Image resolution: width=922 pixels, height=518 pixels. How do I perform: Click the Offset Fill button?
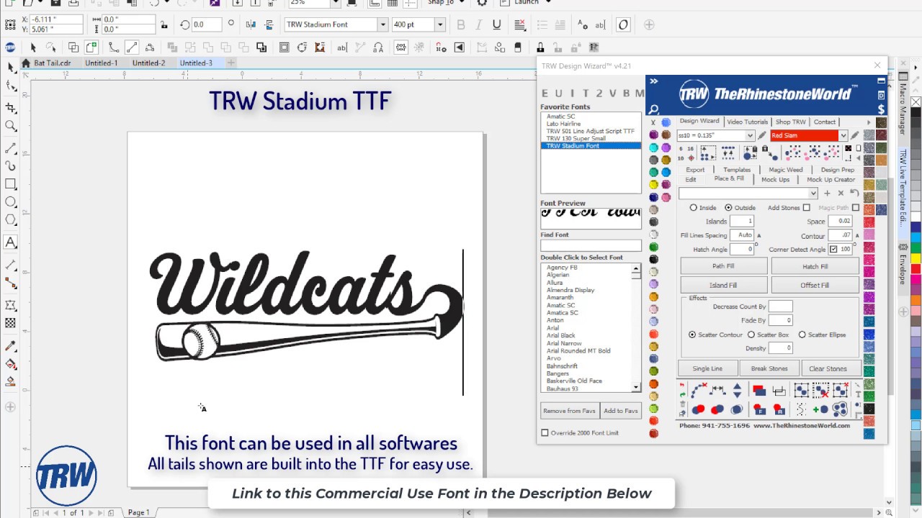tap(815, 285)
